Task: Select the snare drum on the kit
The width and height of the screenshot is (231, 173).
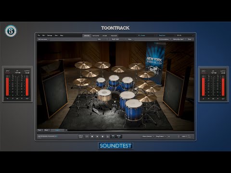Action: (x=104, y=95)
